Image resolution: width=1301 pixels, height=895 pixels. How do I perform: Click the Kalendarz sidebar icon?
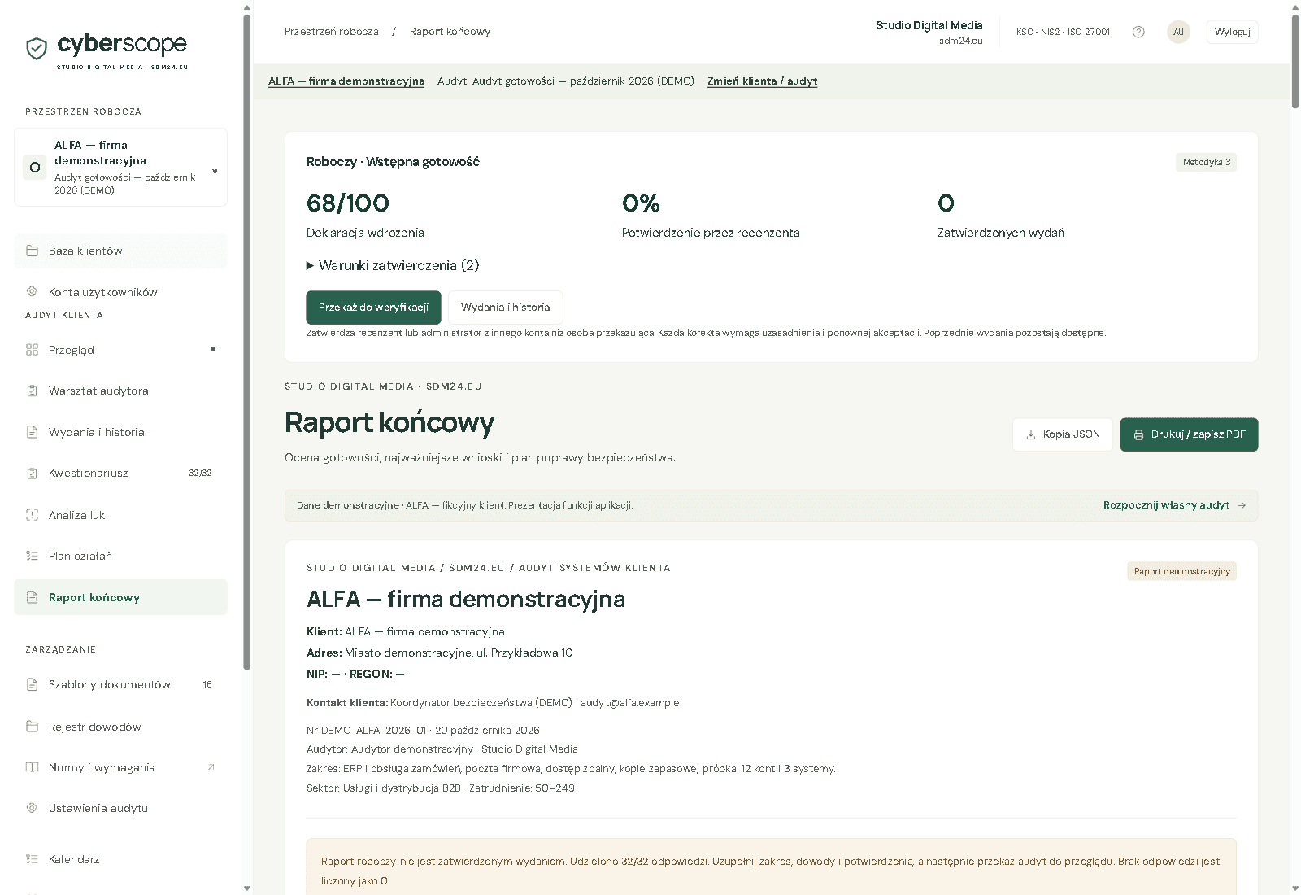click(33, 859)
